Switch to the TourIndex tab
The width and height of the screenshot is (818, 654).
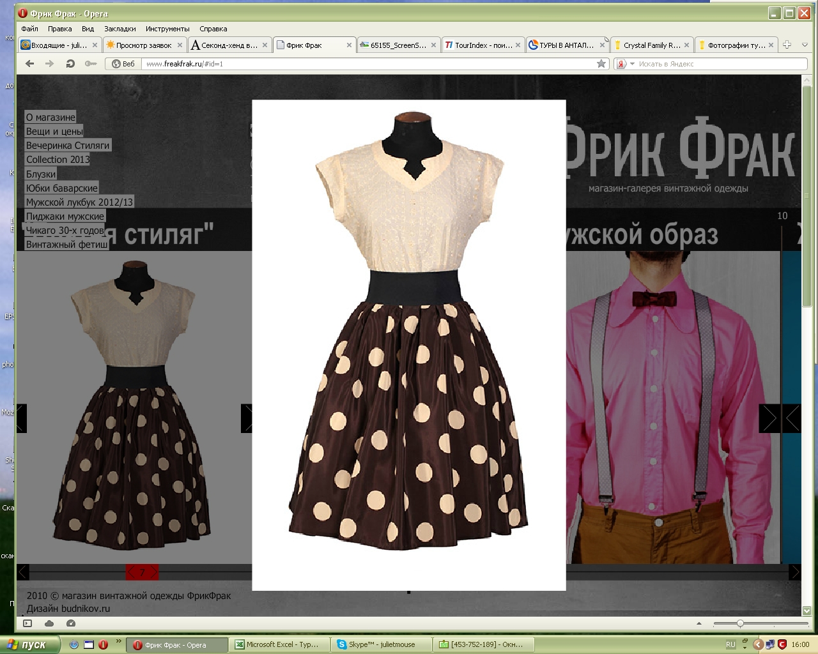point(483,45)
